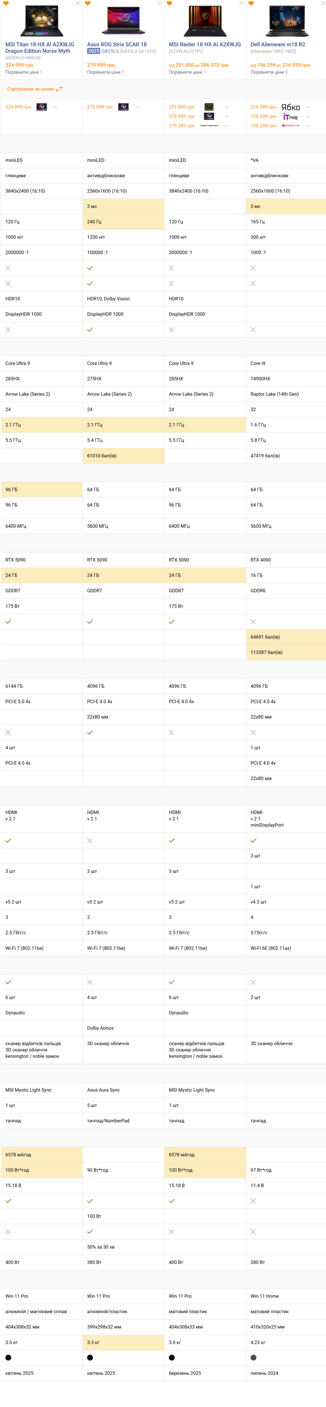The width and height of the screenshot is (326, 1407).
Task: Select the black color dot for MSI Raider
Action: coord(171,1357)
